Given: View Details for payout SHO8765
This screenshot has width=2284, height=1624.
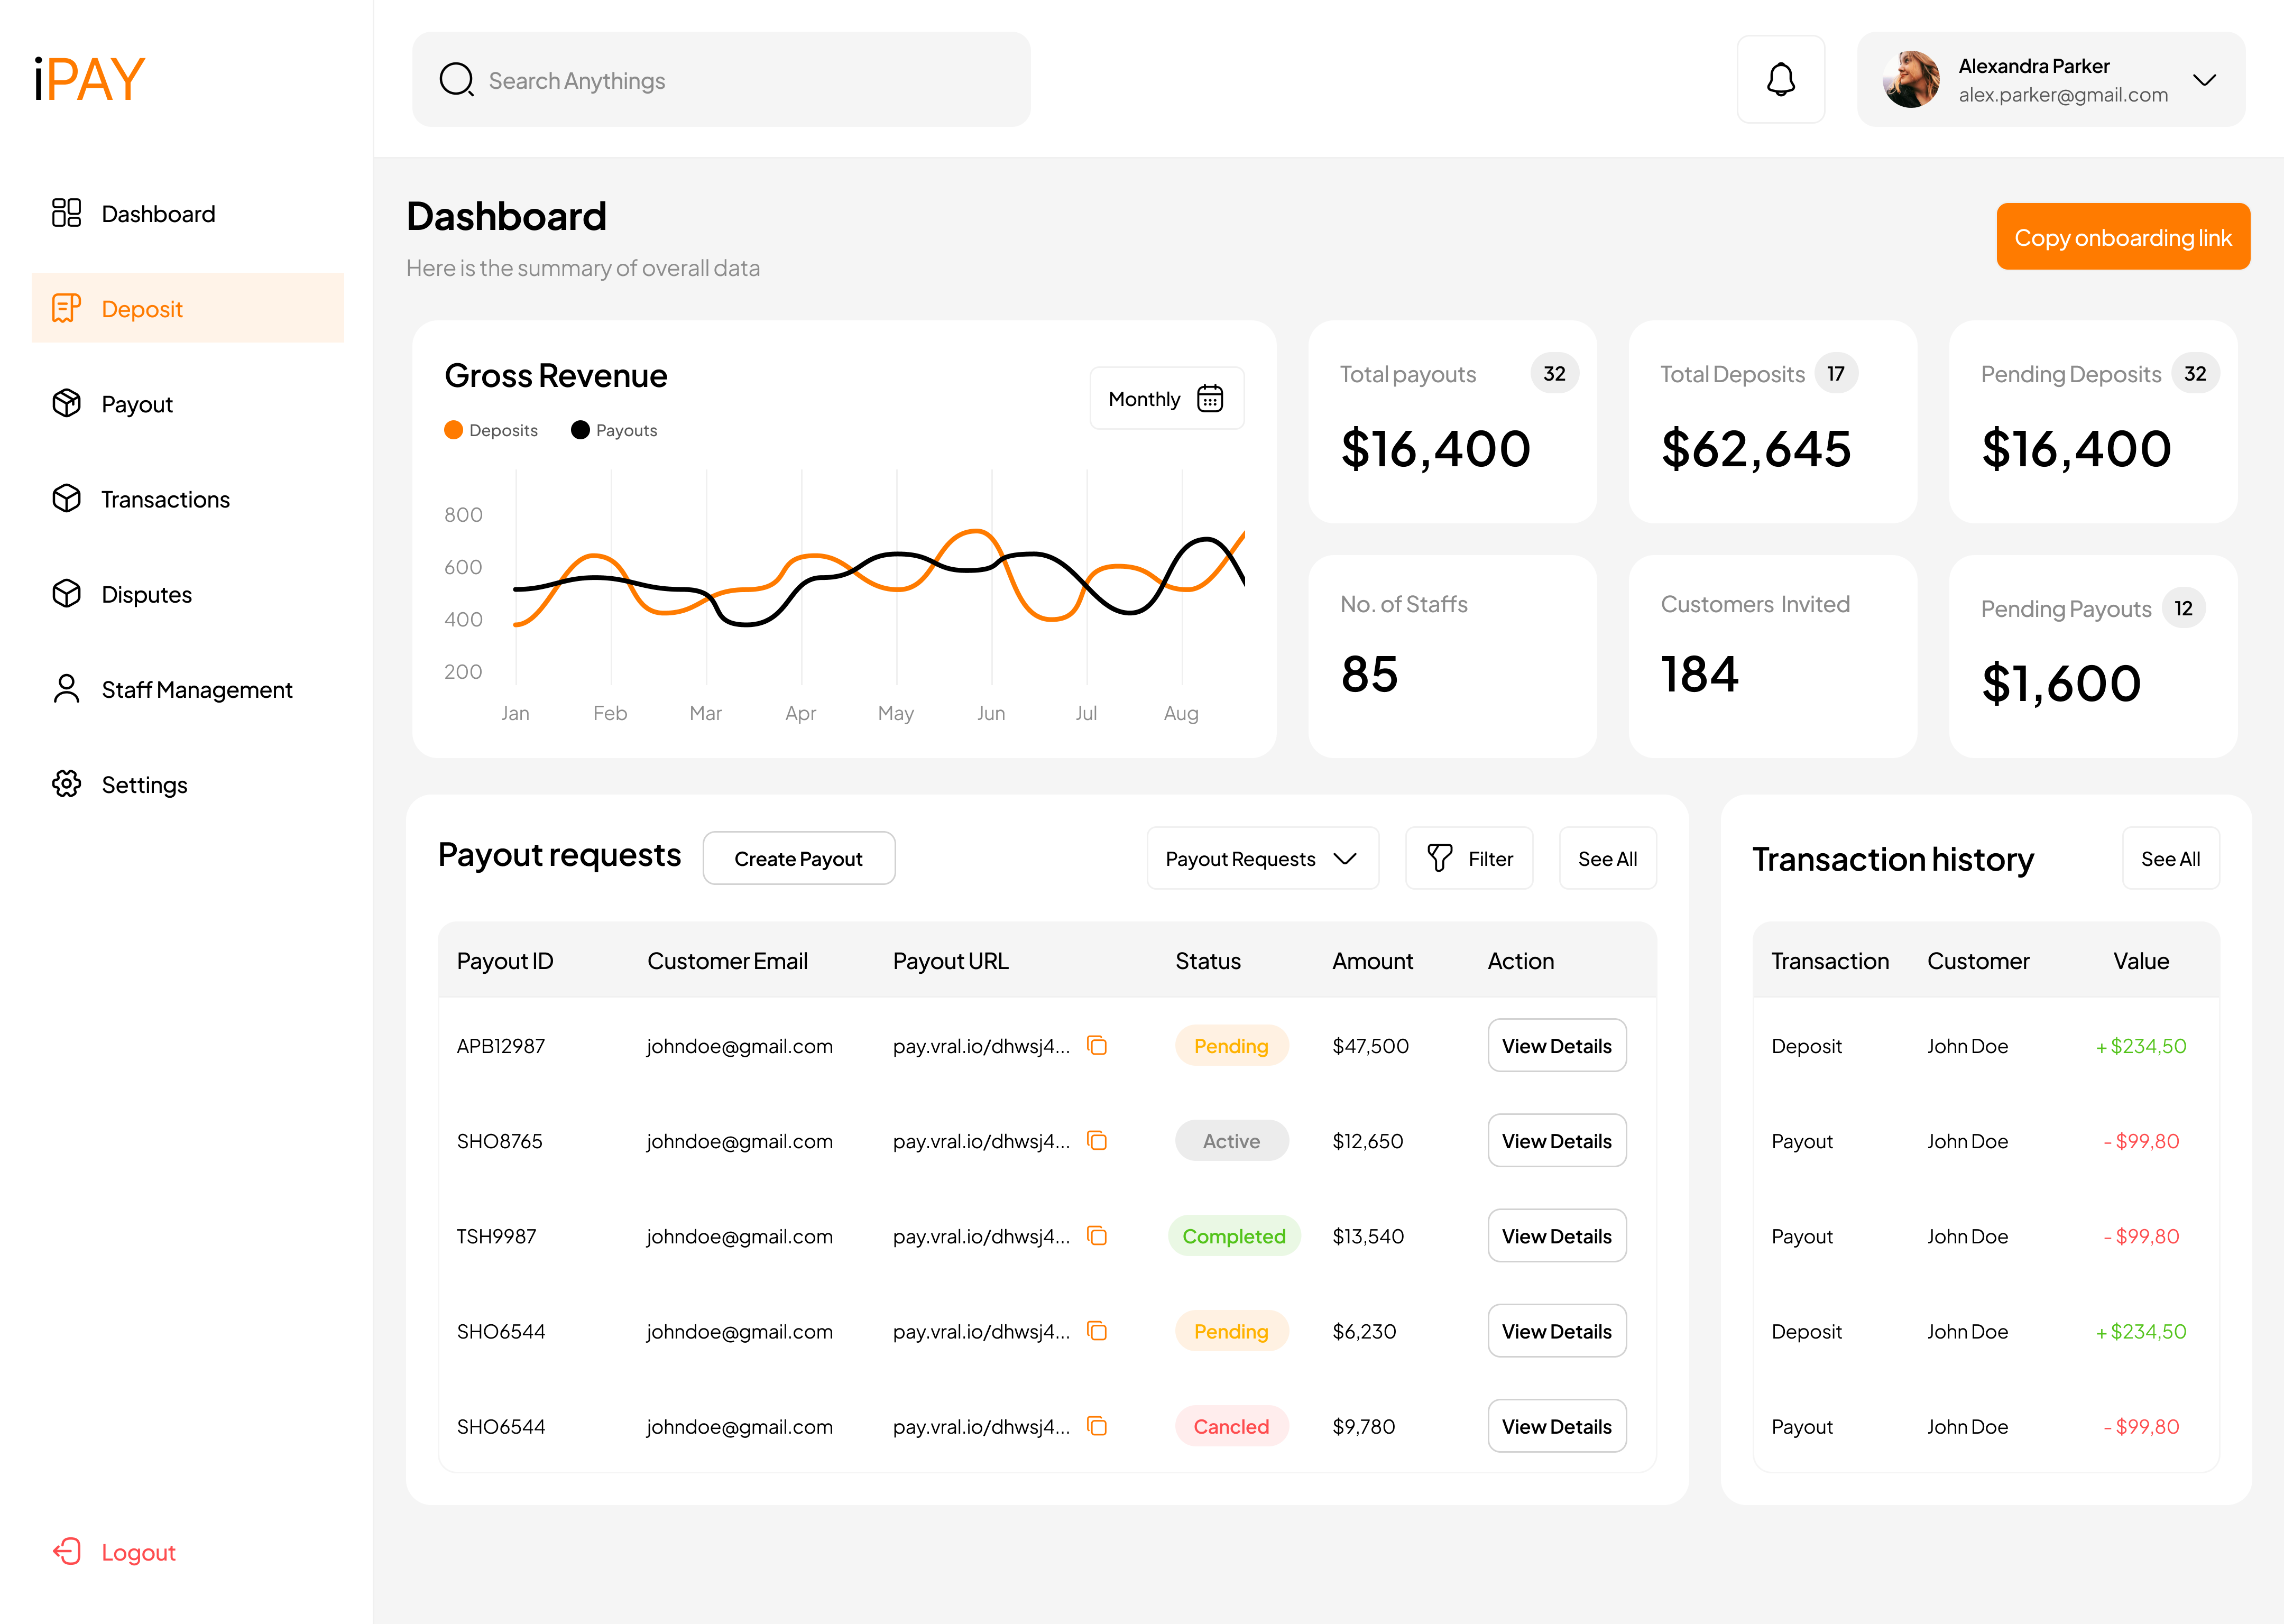Looking at the screenshot, I should (x=1557, y=1140).
